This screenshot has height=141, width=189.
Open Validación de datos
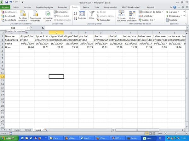[x=150, y=12]
